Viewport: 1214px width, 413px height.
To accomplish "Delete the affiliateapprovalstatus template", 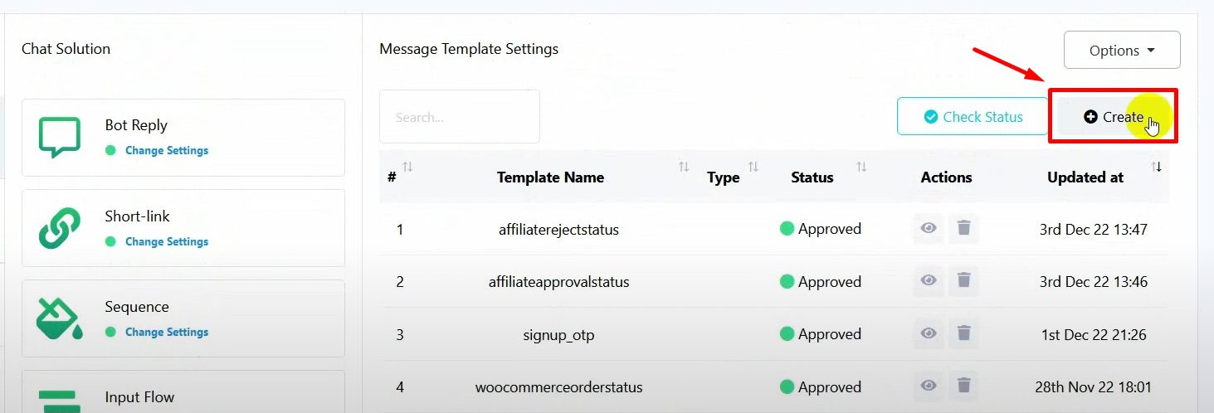I will pyautogui.click(x=963, y=281).
